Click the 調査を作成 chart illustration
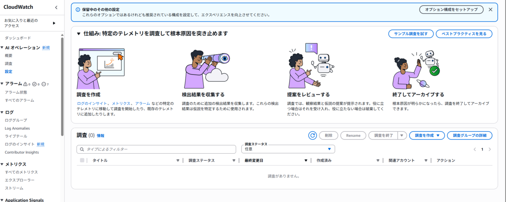 (x=101, y=69)
